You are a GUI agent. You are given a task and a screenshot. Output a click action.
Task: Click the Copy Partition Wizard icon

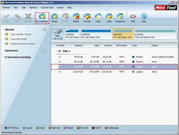coord(7,34)
